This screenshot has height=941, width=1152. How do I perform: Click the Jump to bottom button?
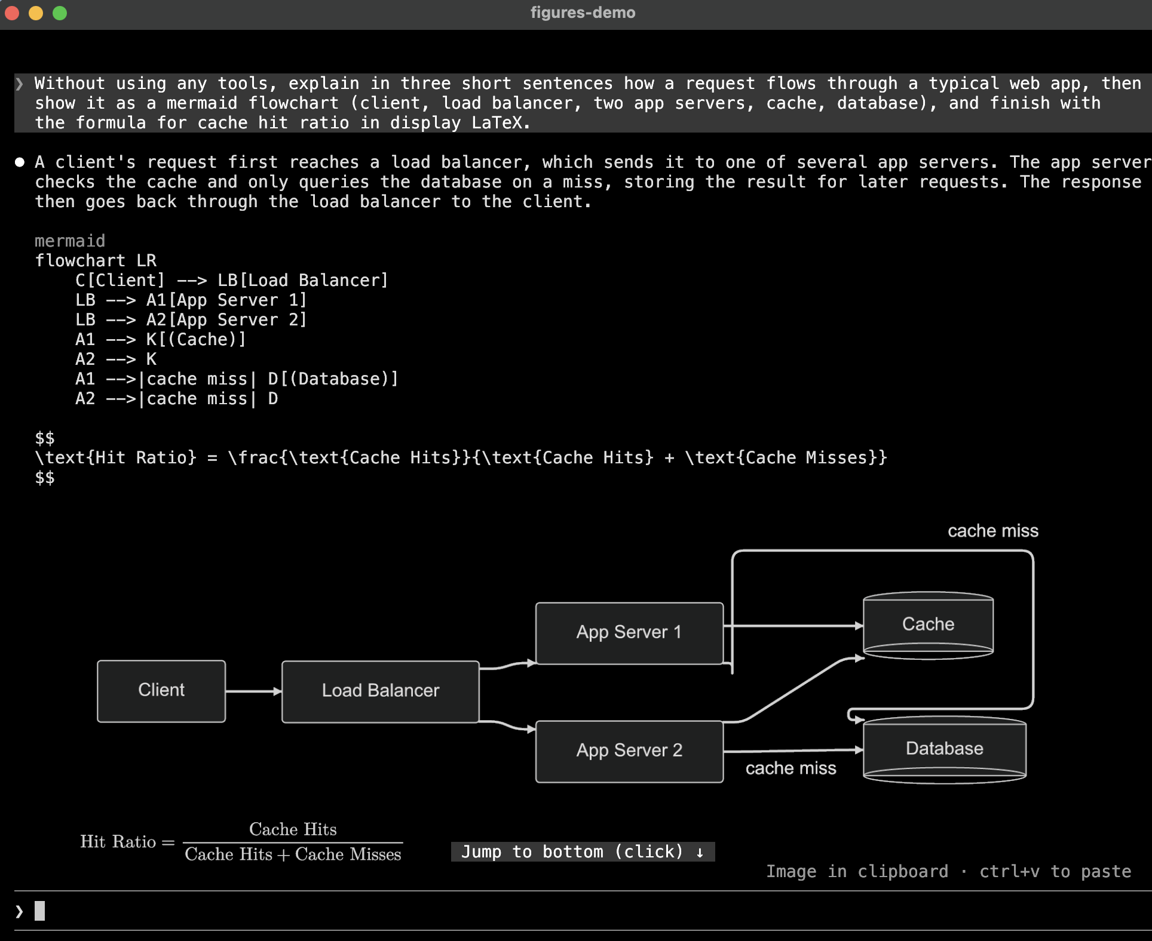pyautogui.click(x=583, y=851)
